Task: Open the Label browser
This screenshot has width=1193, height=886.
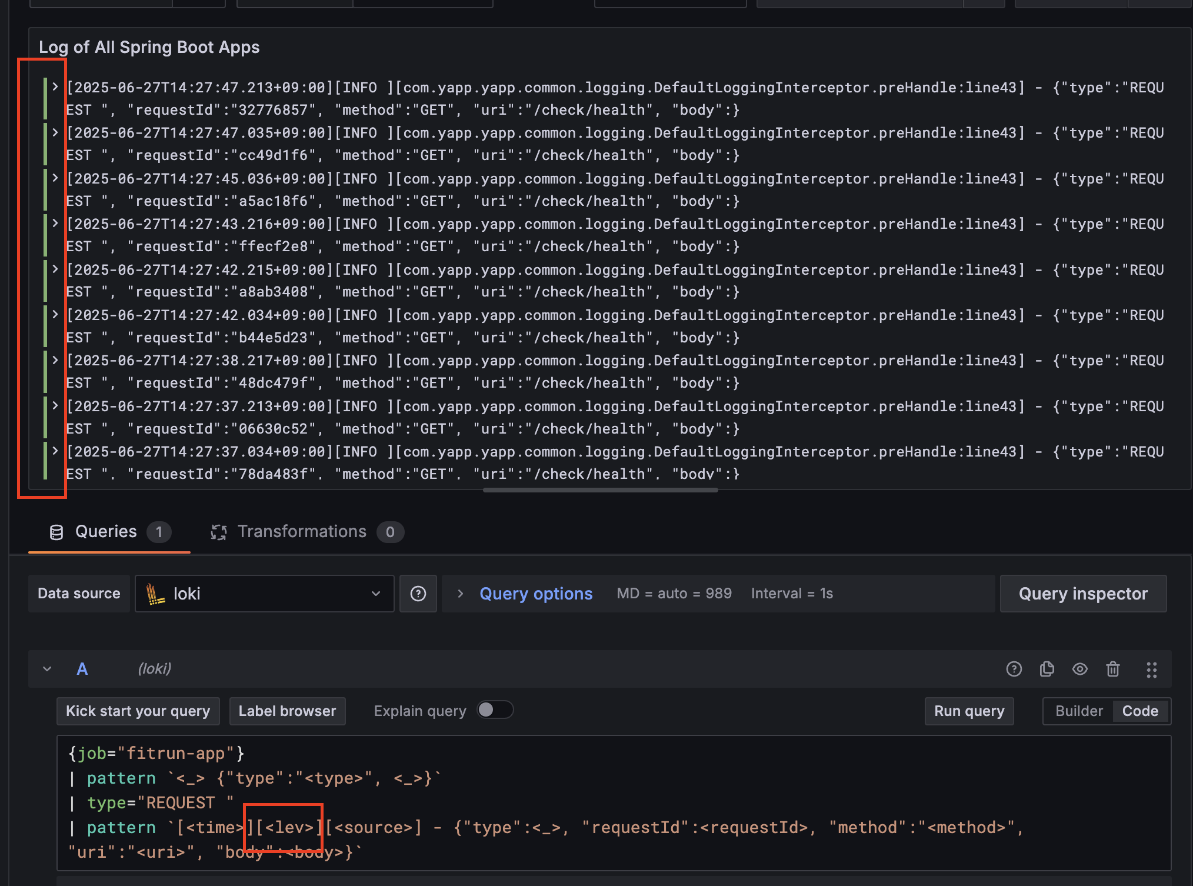Action: click(288, 711)
